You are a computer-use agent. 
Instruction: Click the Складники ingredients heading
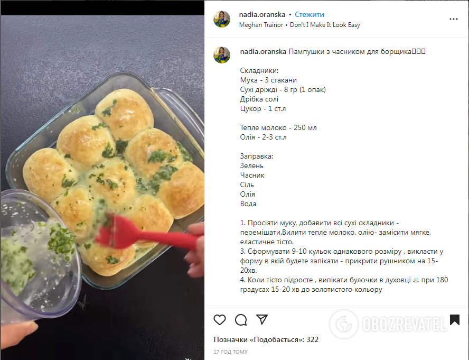pos(259,71)
